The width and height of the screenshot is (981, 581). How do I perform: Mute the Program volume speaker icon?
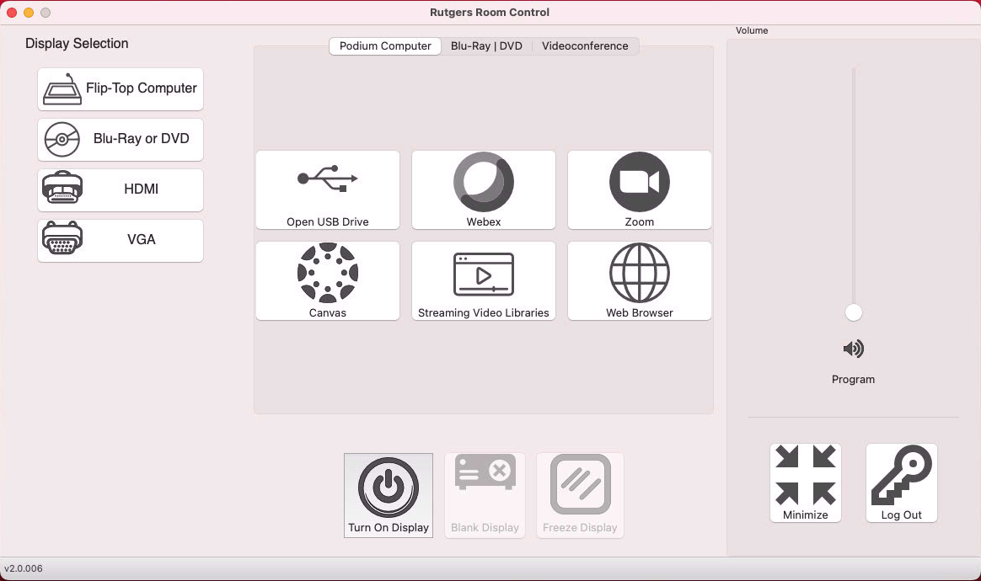(x=853, y=349)
